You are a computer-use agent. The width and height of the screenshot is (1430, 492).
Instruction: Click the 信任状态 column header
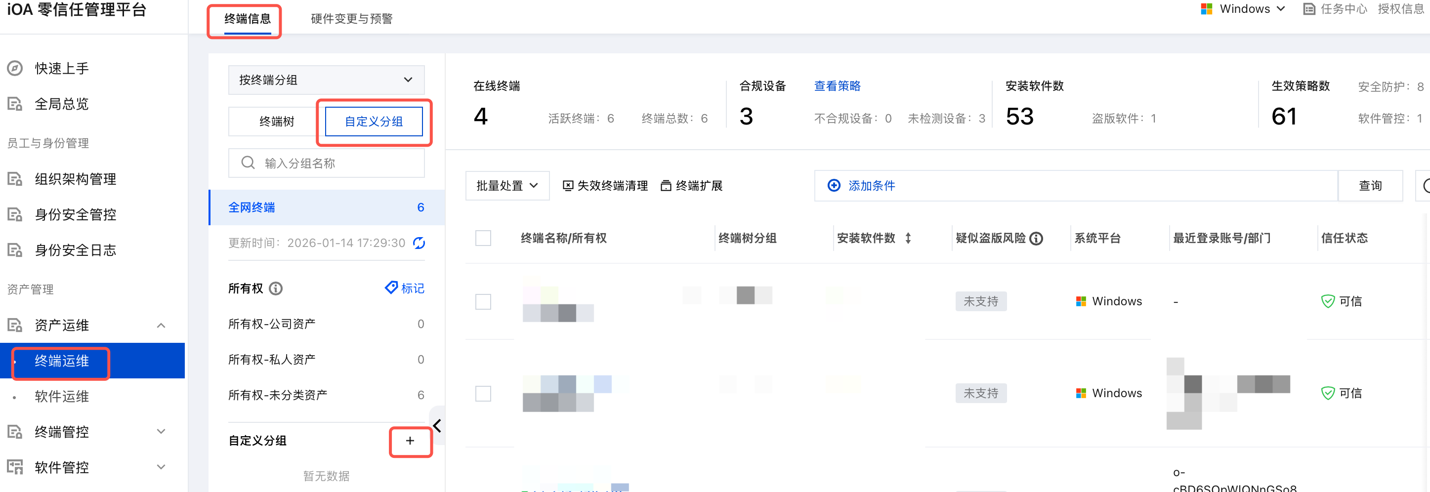pos(1345,238)
